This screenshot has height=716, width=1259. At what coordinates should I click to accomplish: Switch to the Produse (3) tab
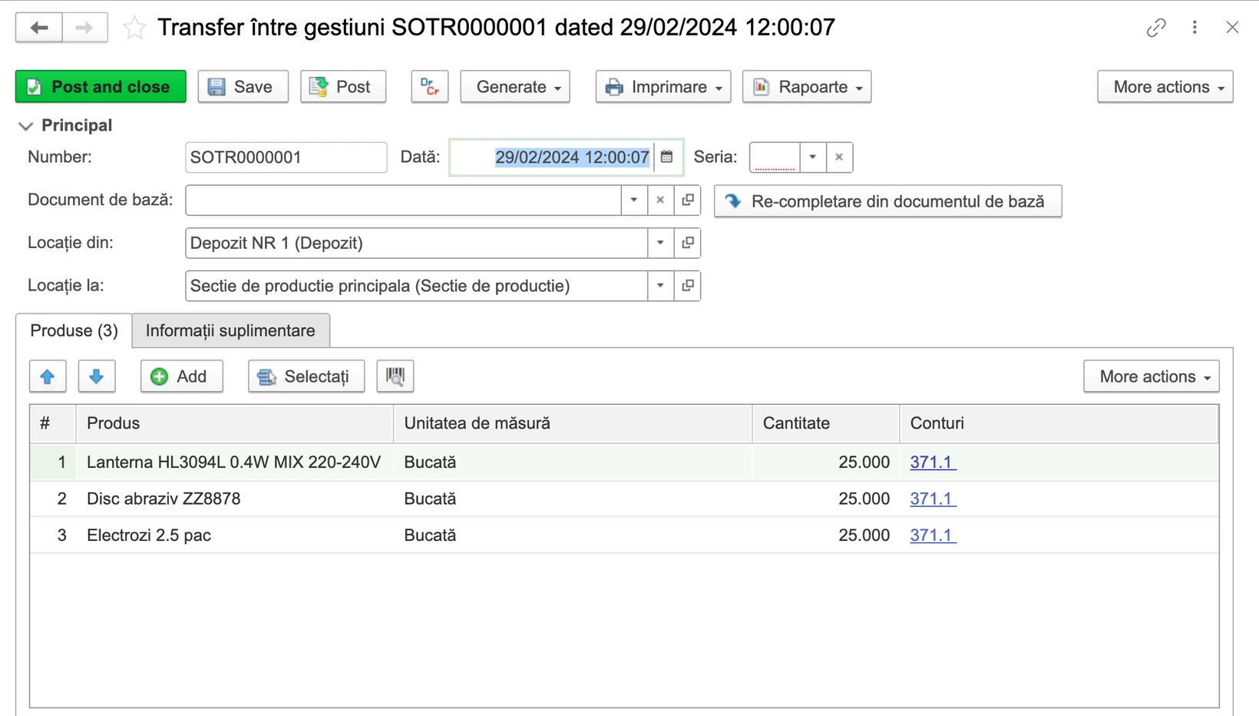(x=74, y=330)
